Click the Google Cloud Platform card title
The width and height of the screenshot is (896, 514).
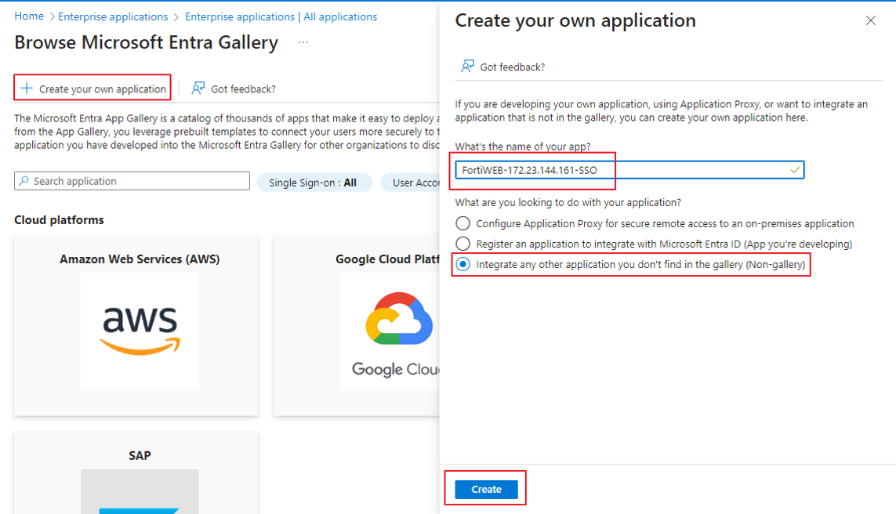pos(387,259)
